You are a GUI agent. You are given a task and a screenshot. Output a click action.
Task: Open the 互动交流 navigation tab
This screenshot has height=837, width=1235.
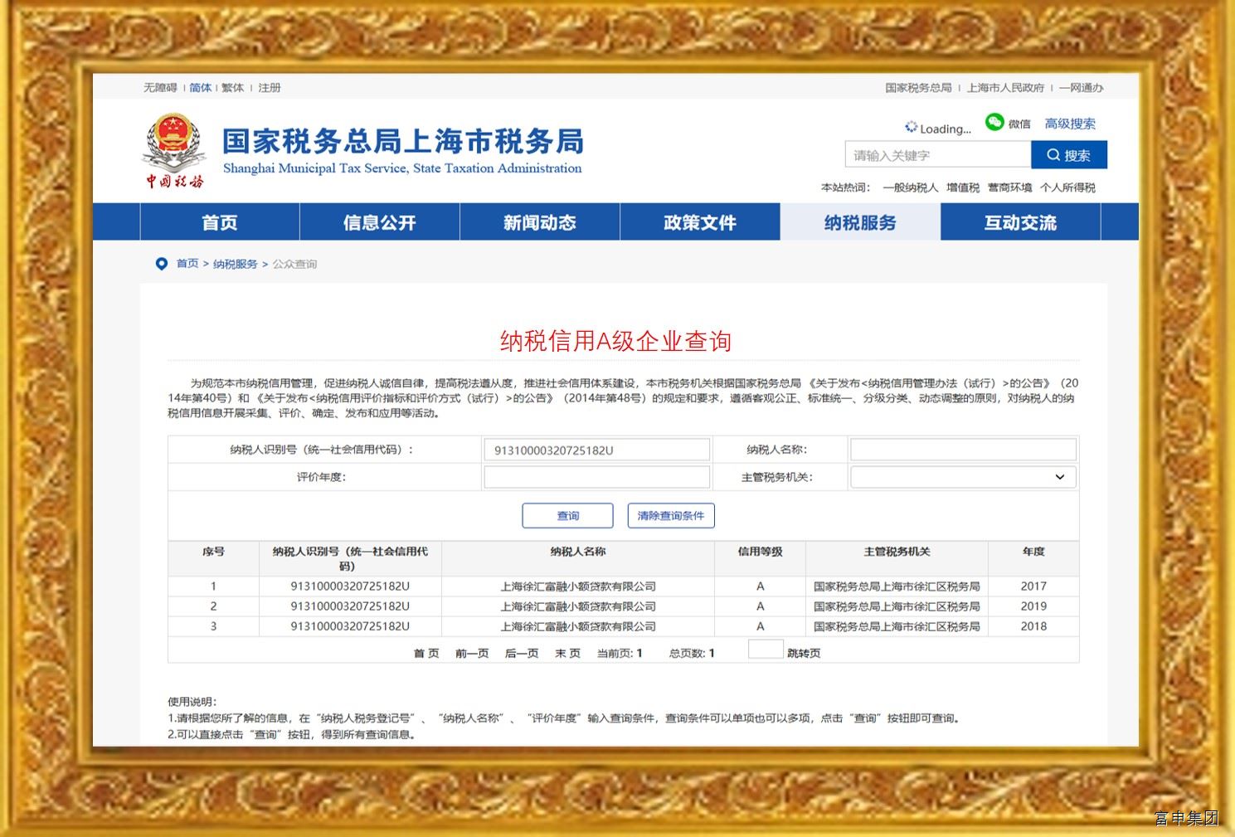(1020, 222)
